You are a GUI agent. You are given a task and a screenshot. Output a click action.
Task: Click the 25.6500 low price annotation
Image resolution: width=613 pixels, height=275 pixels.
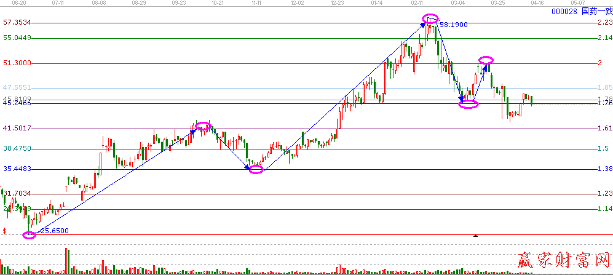point(54,231)
